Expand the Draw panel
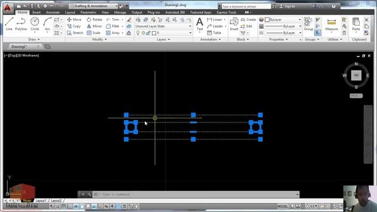This screenshot has height=212, width=377. point(34,39)
